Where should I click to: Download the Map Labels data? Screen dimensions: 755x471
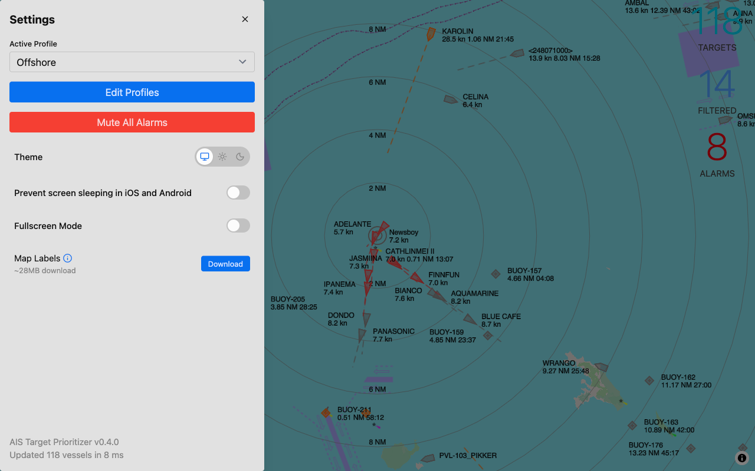(225, 264)
